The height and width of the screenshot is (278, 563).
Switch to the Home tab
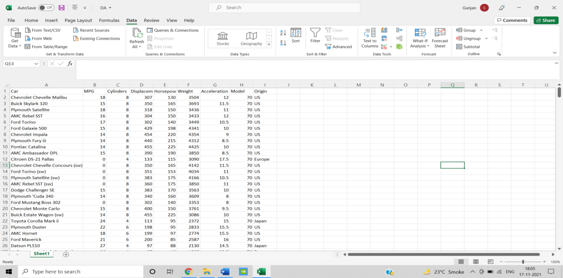pos(31,20)
